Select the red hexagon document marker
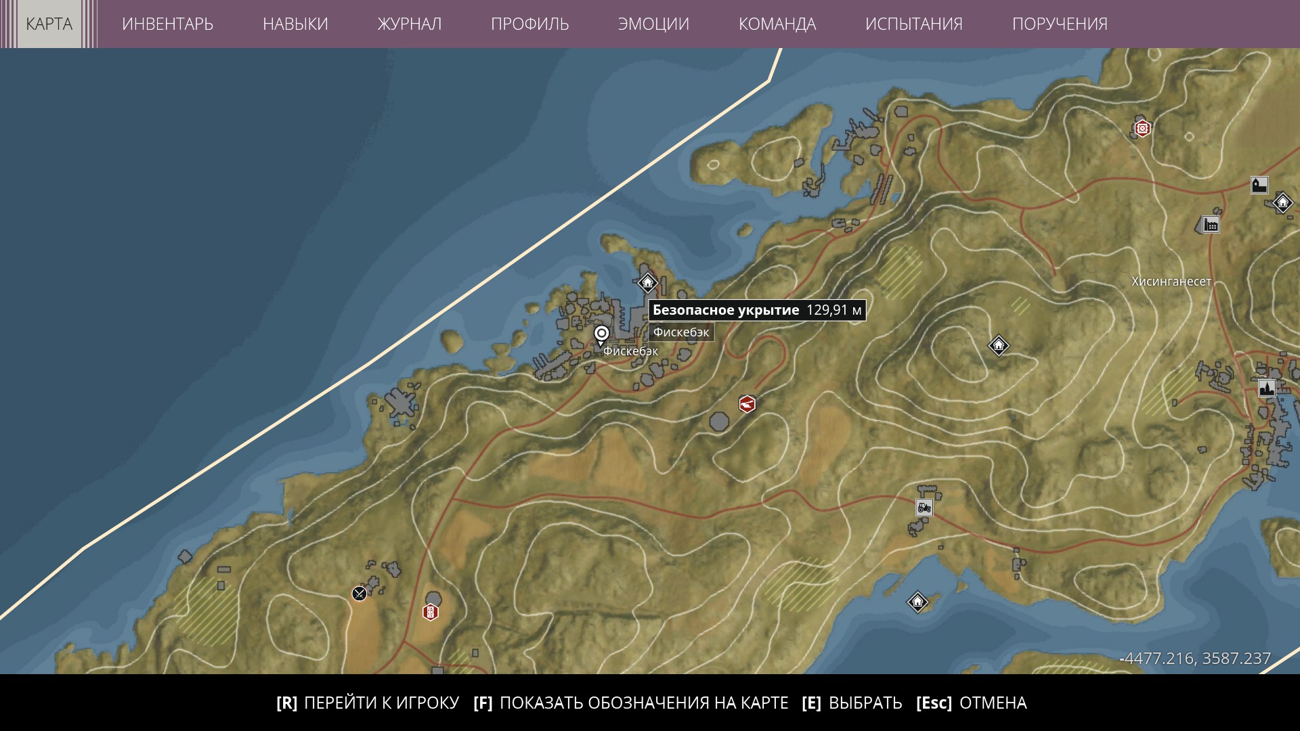1300x731 pixels. point(430,613)
